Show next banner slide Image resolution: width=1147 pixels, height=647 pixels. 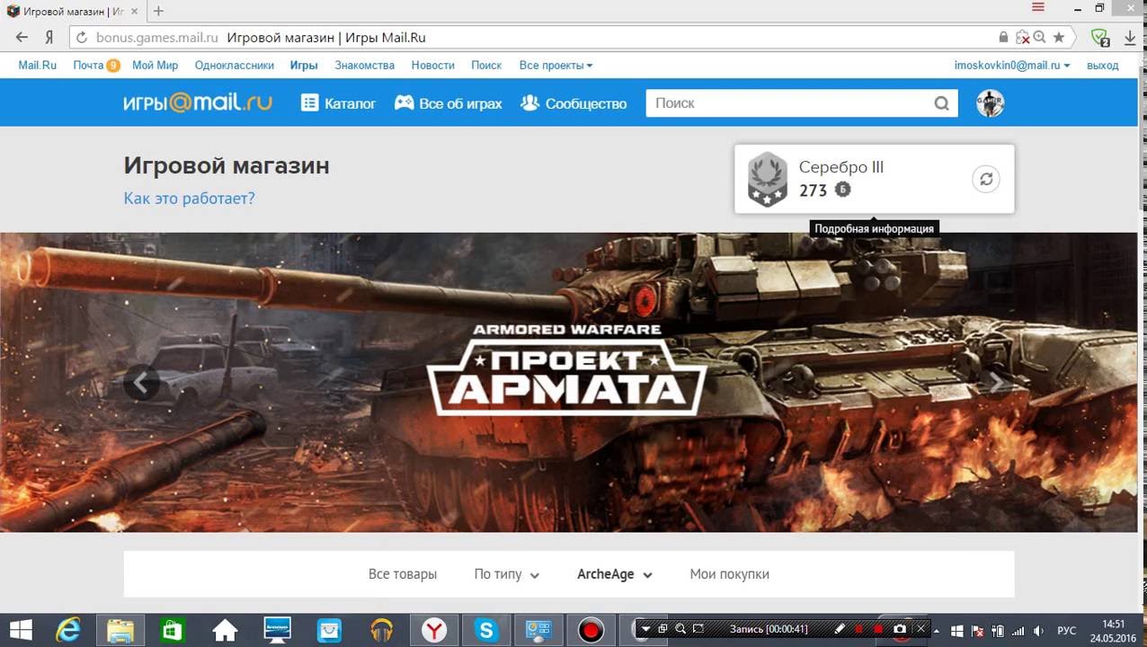click(996, 383)
